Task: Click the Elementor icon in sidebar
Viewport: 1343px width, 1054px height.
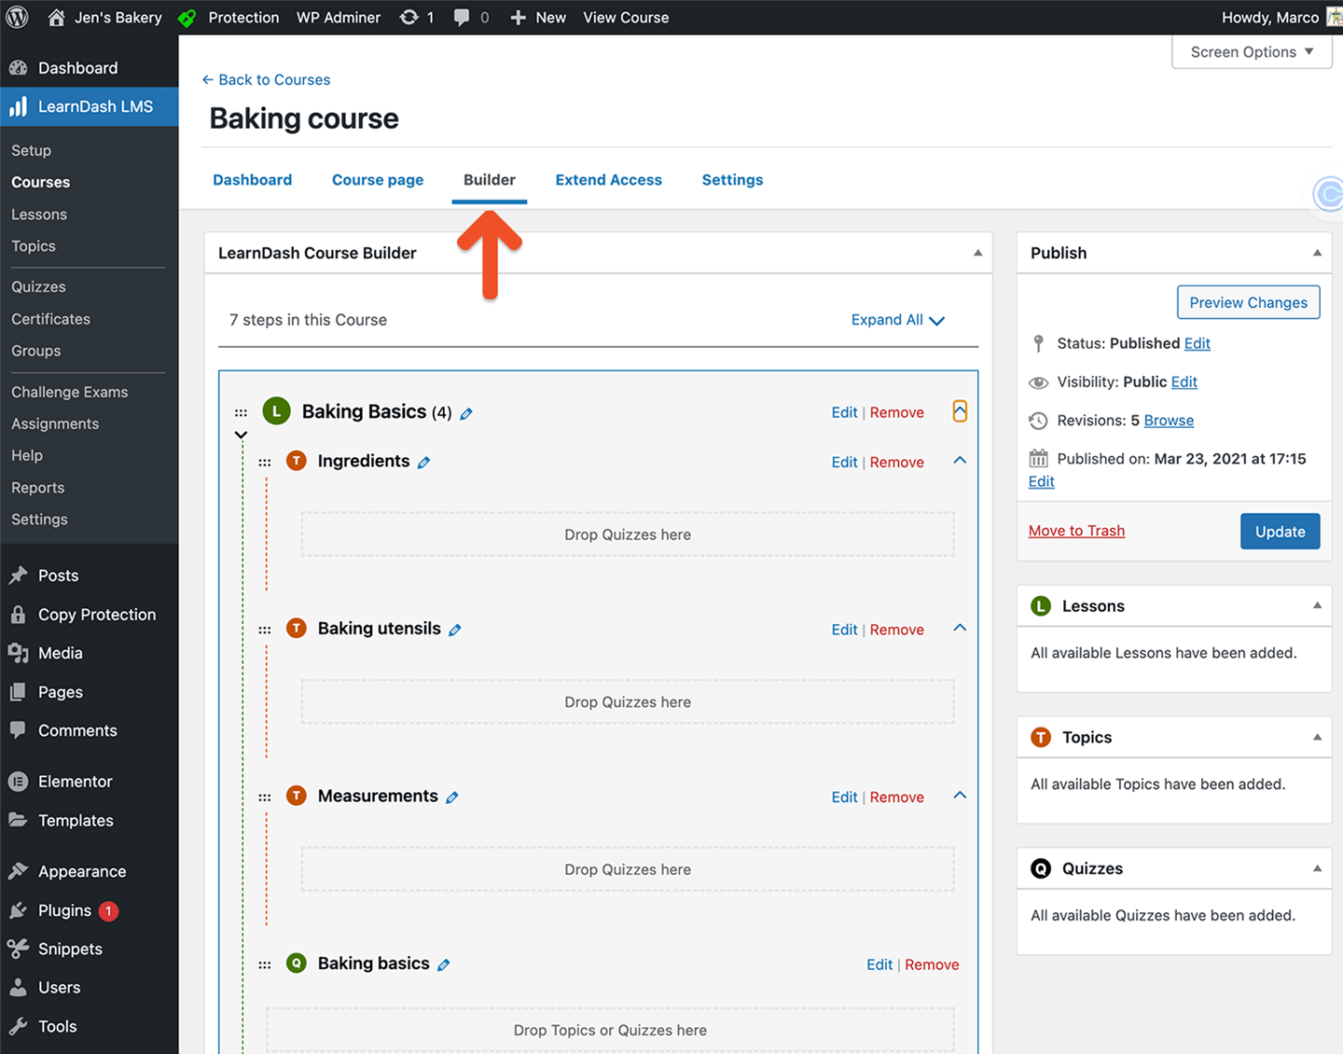Action: [18, 782]
